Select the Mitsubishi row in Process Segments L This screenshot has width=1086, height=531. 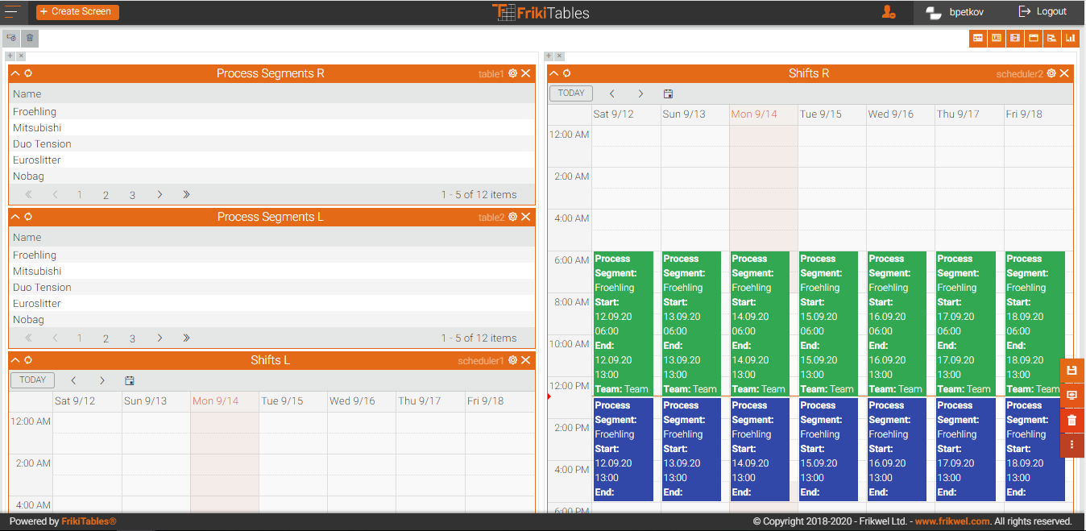click(x=37, y=272)
